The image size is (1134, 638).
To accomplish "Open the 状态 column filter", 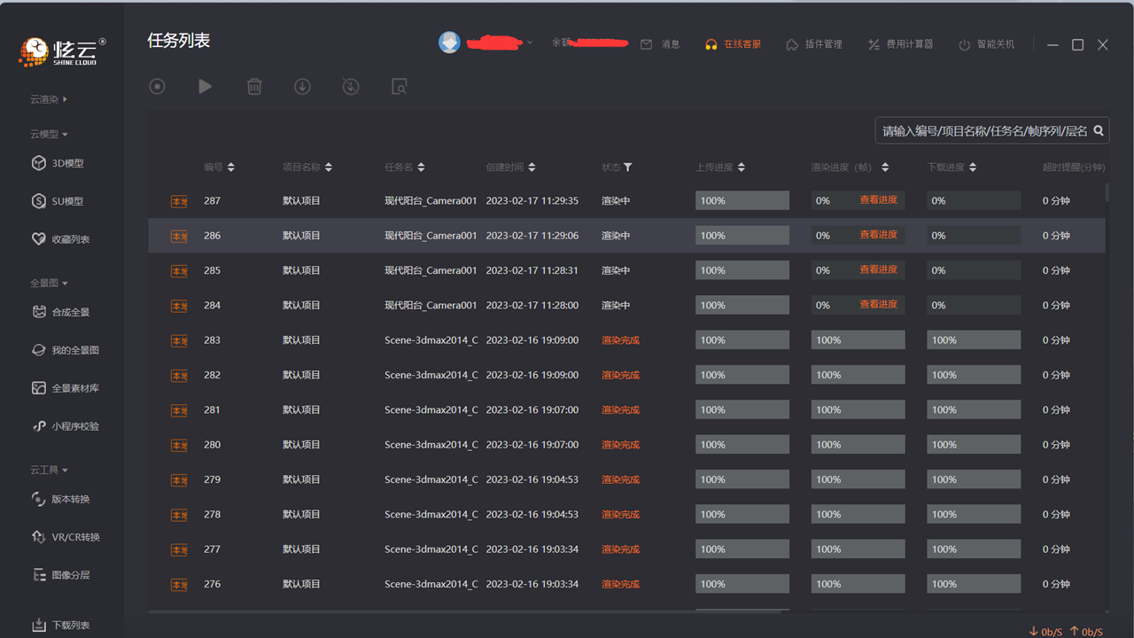I will [x=627, y=167].
